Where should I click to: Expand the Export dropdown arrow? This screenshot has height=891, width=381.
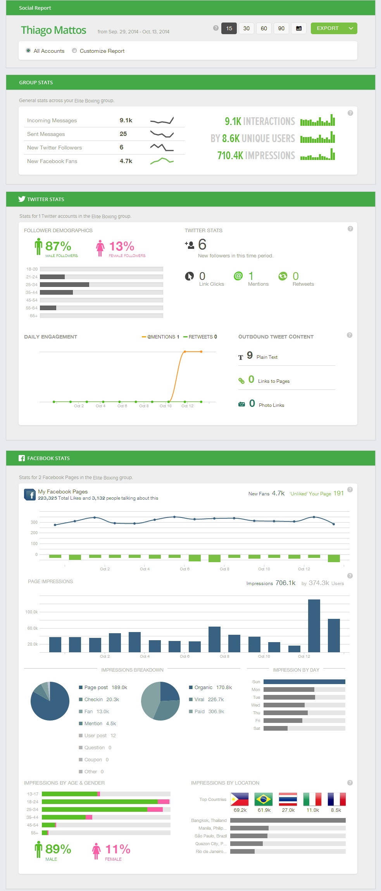[351, 28]
